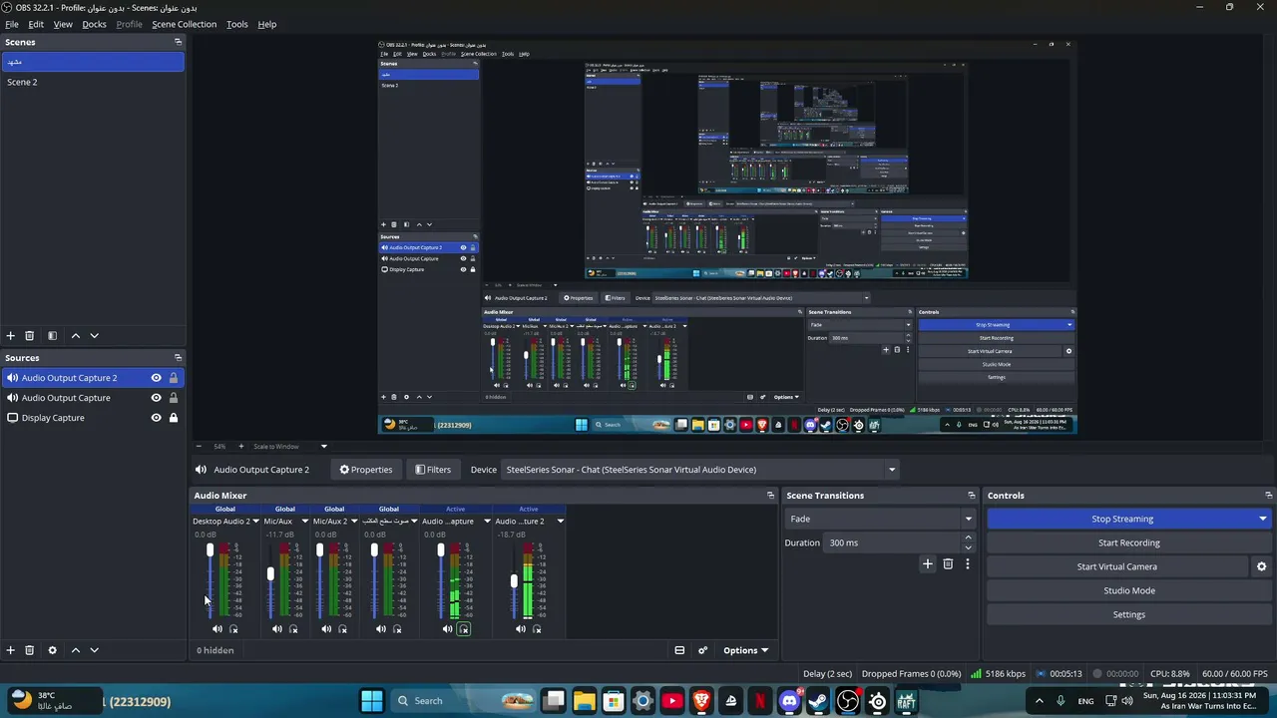Click the Stop Streaming button
The width and height of the screenshot is (1277, 718).
tap(1121, 519)
